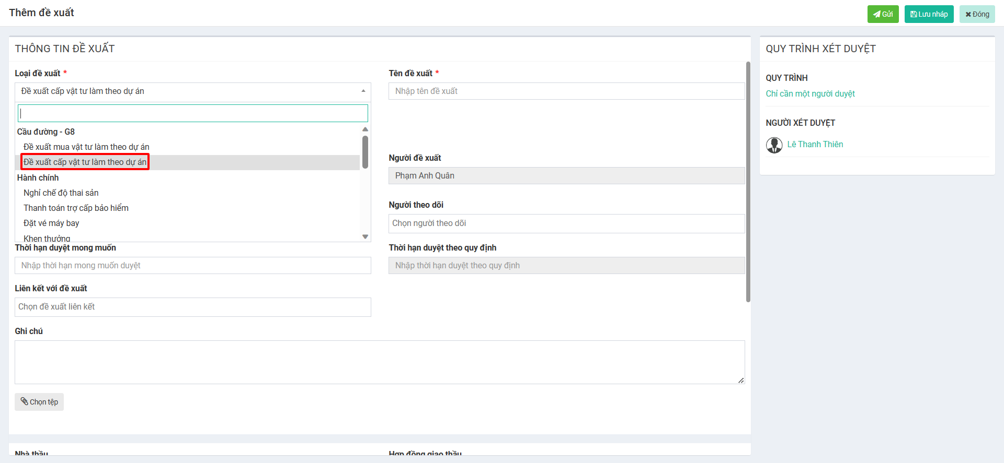Click the Lưu nháp save draft button

929,14
